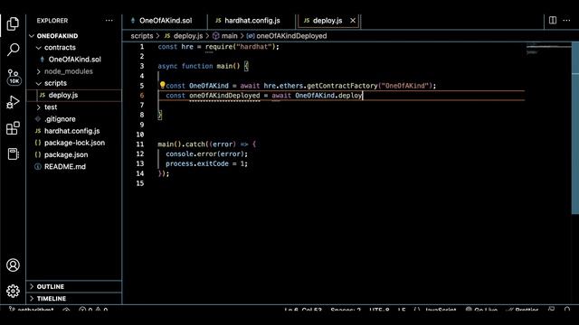Click the activity bar icon below Extensions
The width and height of the screenshot is (579, 325).
point(13,153)
